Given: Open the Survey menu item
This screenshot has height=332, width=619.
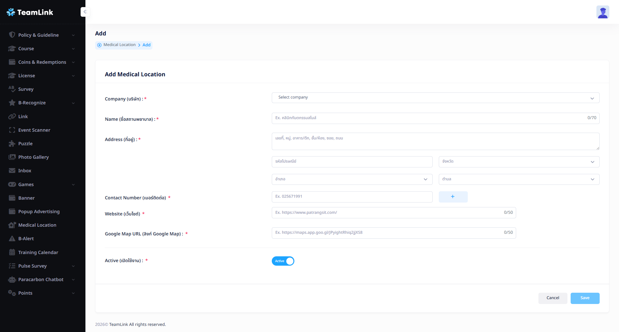Looking at the screenshot, I should [26, 89].
